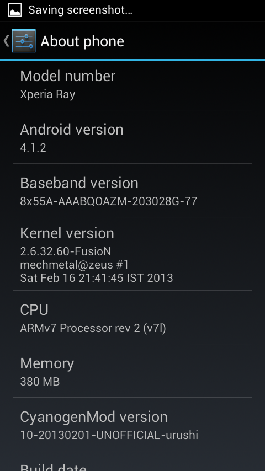Tap the Sat Feb 16 build timestamp
The width and height of the screenshot is (265, 471).
click(x=97, y=278)
